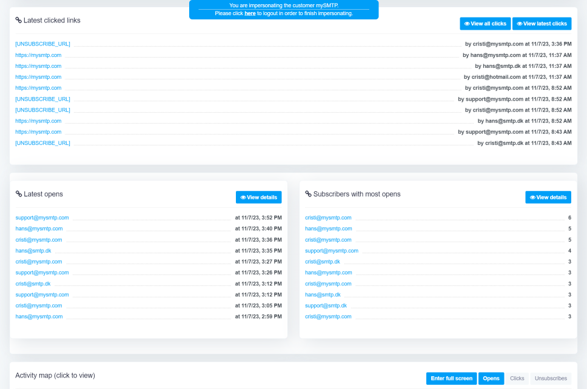Image resolution: width=587 pixels, height=389 pixels.
Task: Open support@mysmtp.com at top of Latest opens
Action: click(x=42, y=218)
